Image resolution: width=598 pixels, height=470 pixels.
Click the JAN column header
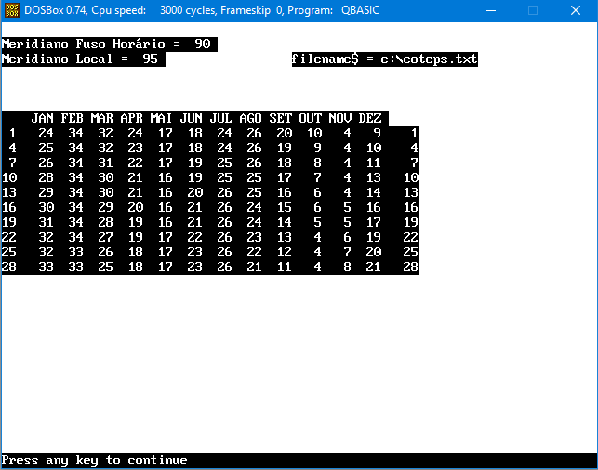point(43,119)
